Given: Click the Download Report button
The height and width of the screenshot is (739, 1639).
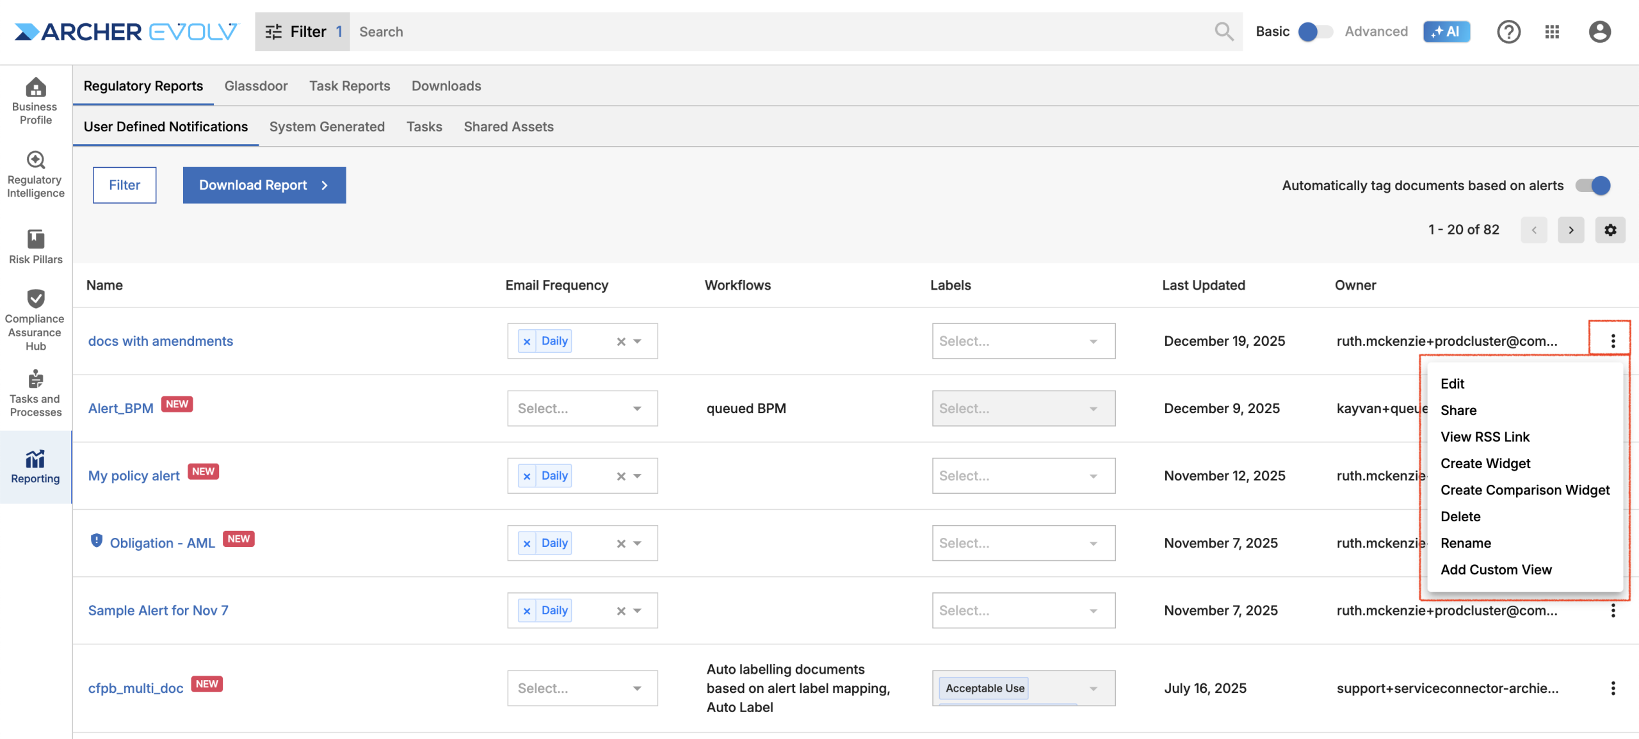Looking at the screenshot, I should pyautogui.click(x=264, y=185).
